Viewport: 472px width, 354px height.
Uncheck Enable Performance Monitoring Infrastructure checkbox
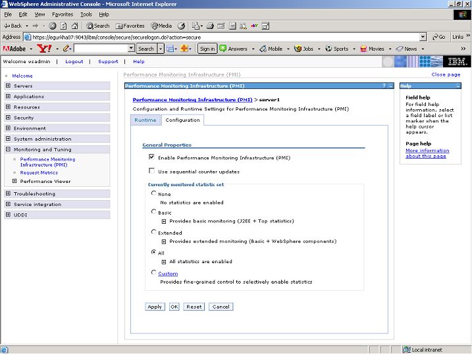[151, 157]
